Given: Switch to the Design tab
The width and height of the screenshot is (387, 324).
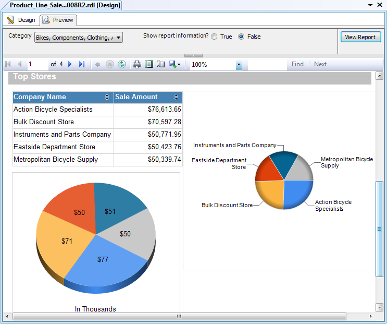Looking at the screenshot, I should pos(21,20).
